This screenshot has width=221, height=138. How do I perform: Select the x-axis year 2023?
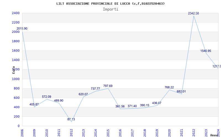pyautogui.click(x=206, y=133)
